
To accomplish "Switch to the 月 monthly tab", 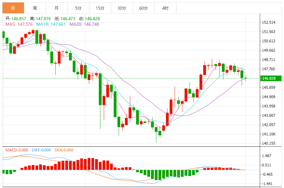I will point(57,8).
